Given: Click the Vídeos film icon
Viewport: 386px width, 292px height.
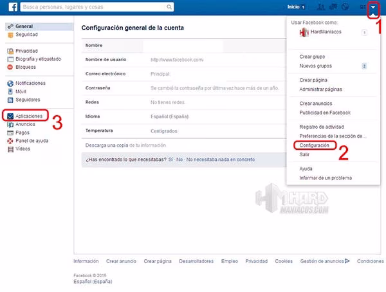Looking at the screenshot, I should point(10,149).
